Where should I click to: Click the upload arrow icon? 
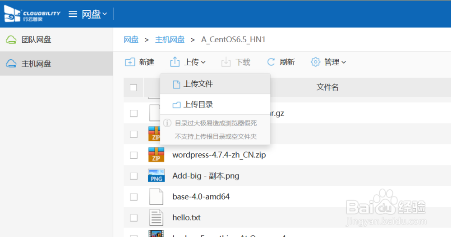pyautogui.click(x=175, y=62)
